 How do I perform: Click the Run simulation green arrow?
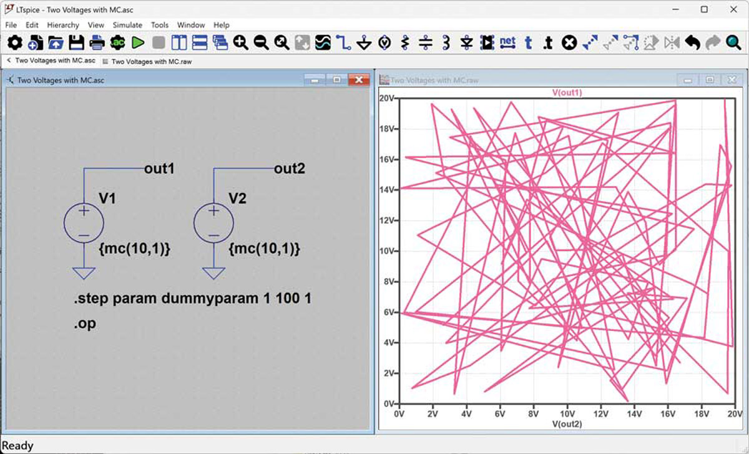tap(138, 42)
